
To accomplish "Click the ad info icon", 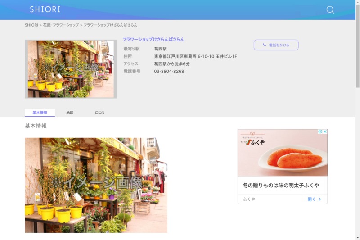I will 320,131.
